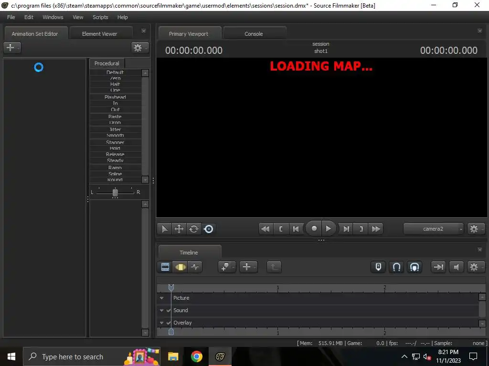The height and width of the screenshot is (366, 489).
Task: Step to the previous frame
Action: coord(295,229)
